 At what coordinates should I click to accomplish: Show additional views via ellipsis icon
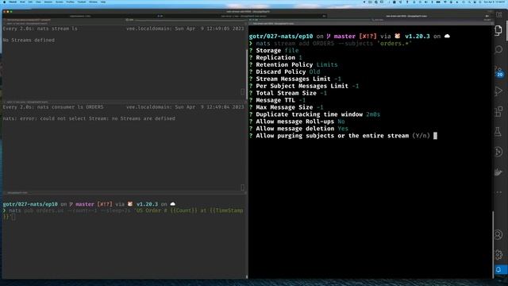coord(498,192)
